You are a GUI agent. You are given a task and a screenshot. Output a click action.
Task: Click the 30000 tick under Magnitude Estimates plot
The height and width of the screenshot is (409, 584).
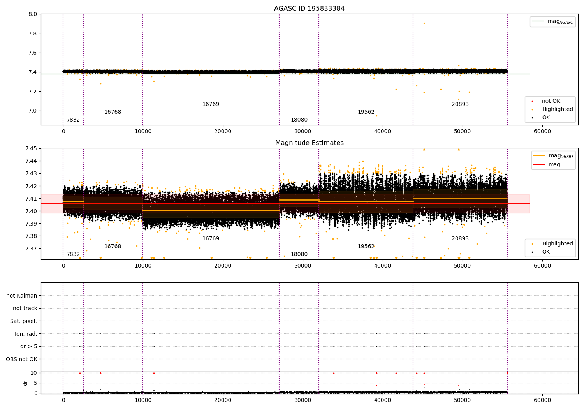[303, 266]
